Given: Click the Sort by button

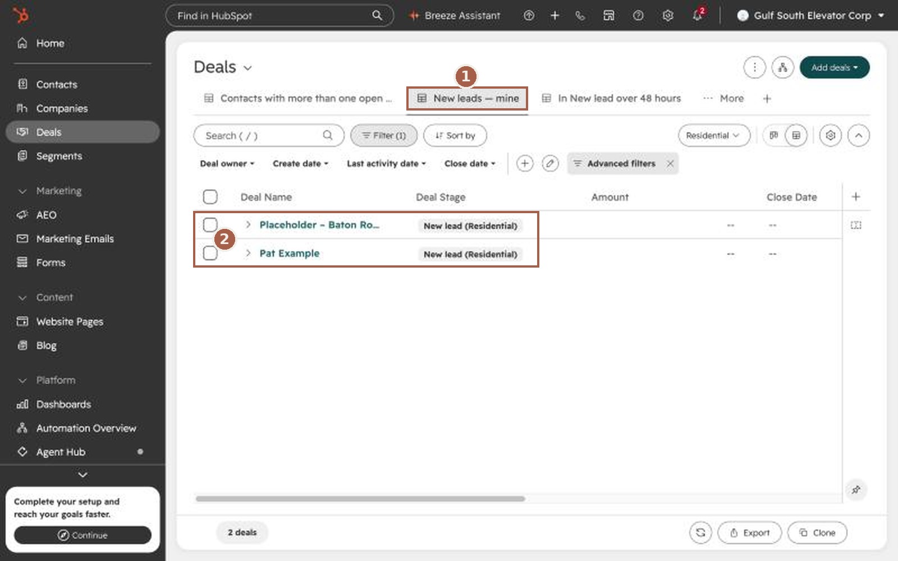Looking at the screenshot, I should click(455, 135).
